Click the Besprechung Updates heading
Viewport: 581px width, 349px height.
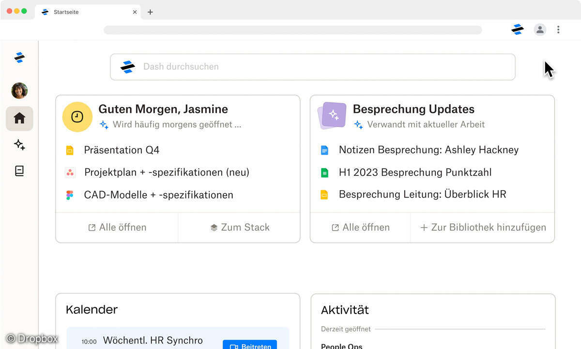point(413,109)
